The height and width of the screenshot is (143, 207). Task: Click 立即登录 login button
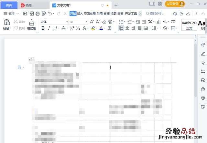pyautogui.click(x=175, y=4)
